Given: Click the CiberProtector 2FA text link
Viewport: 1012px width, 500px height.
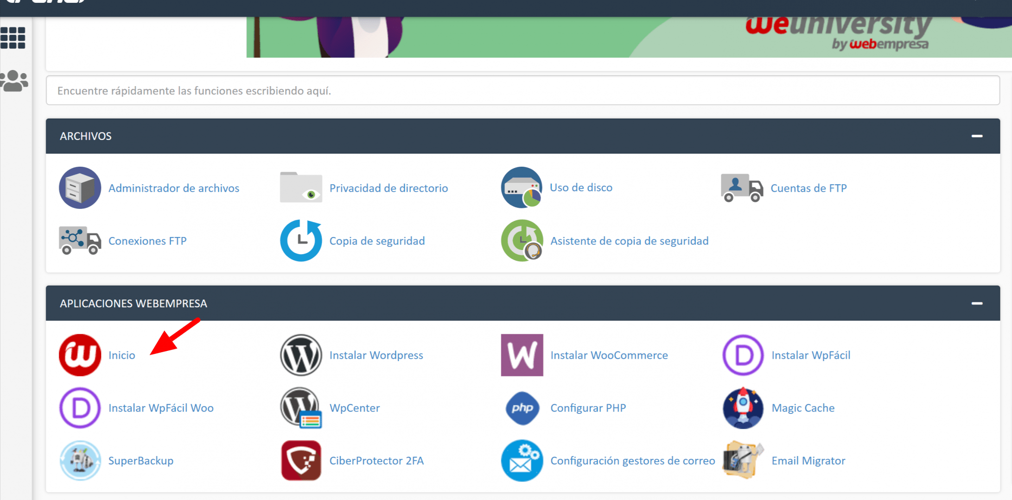Looking at the screenshot, I should (376, 461).
